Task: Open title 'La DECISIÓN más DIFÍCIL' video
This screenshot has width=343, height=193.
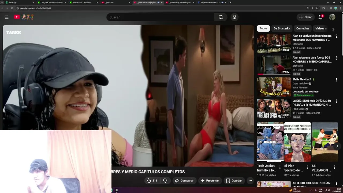Action: [312, 103]
